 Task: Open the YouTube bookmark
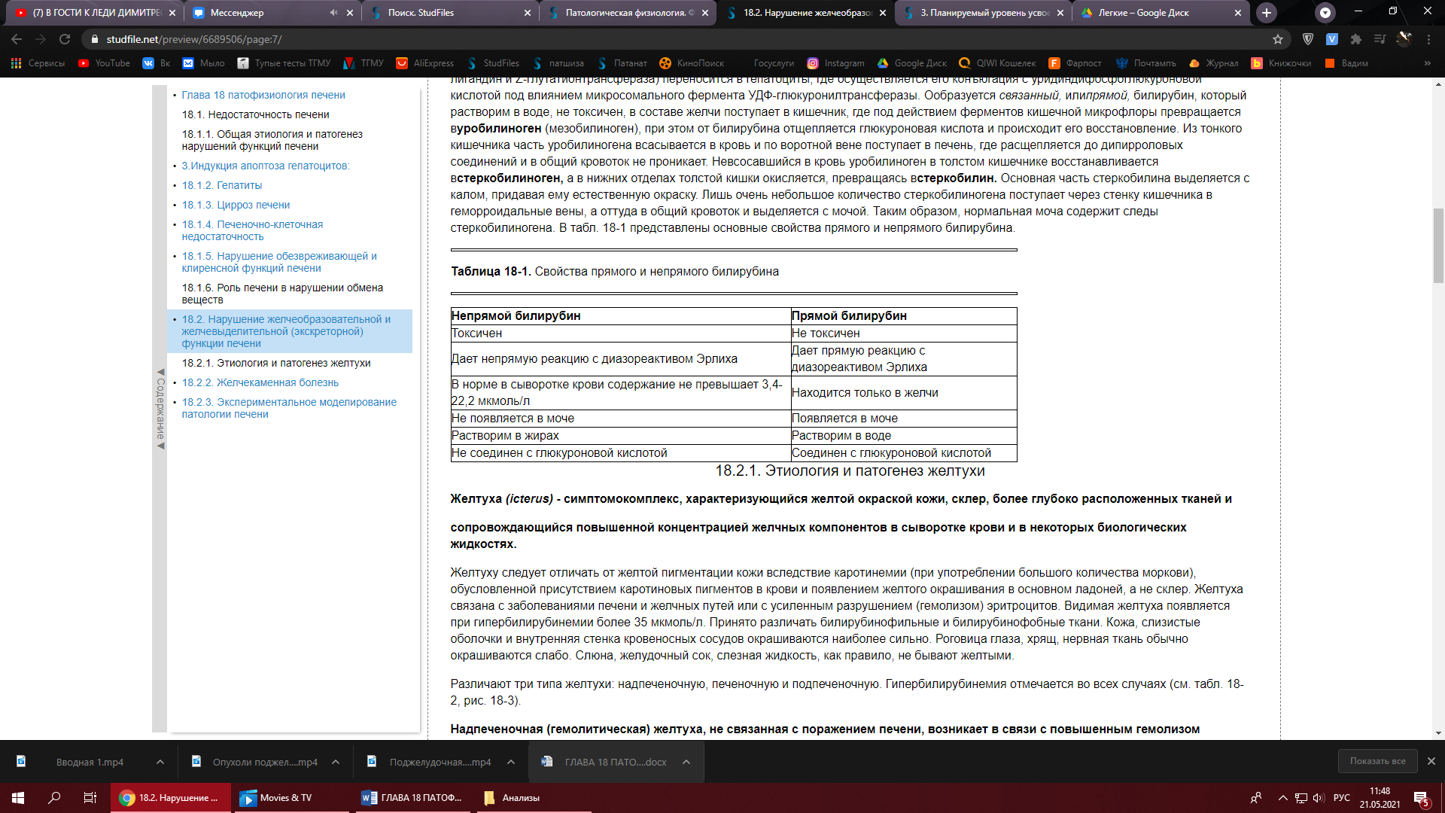pyautogui.click(x=104, y=63)
